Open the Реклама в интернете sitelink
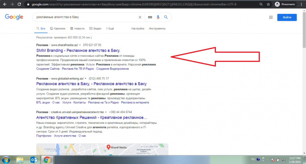306x164 pixels. click(135, 102)
